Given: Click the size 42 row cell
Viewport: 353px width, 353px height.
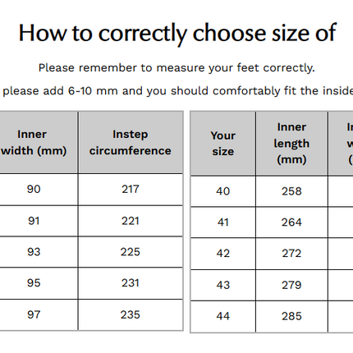Looking at the screenshot, I should pos(223,254).
